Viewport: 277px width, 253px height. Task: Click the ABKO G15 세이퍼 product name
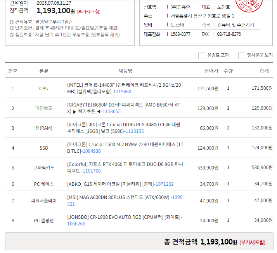coord(111,184)
